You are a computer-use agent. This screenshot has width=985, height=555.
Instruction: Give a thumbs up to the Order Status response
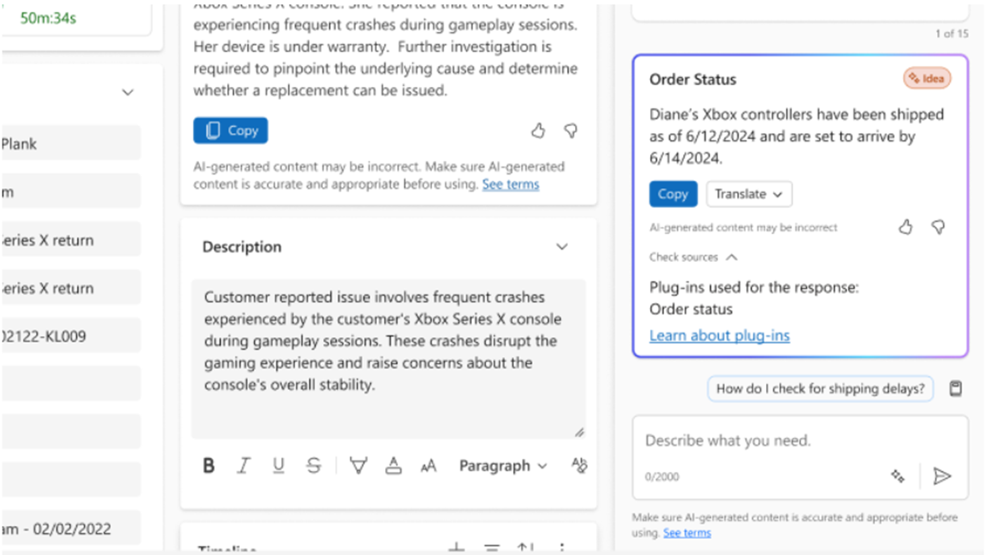(905, 227)
